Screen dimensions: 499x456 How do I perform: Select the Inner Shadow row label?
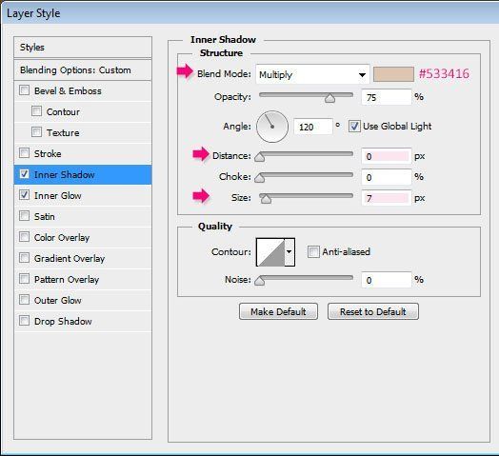point(65,174)
